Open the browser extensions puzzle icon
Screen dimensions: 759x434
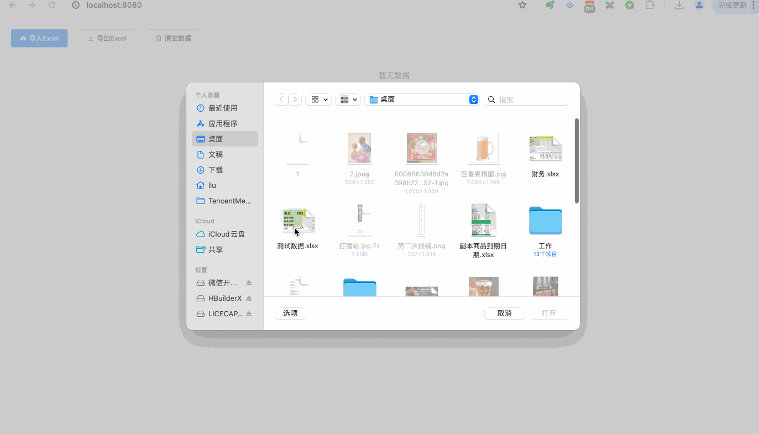tap(650, 5)
